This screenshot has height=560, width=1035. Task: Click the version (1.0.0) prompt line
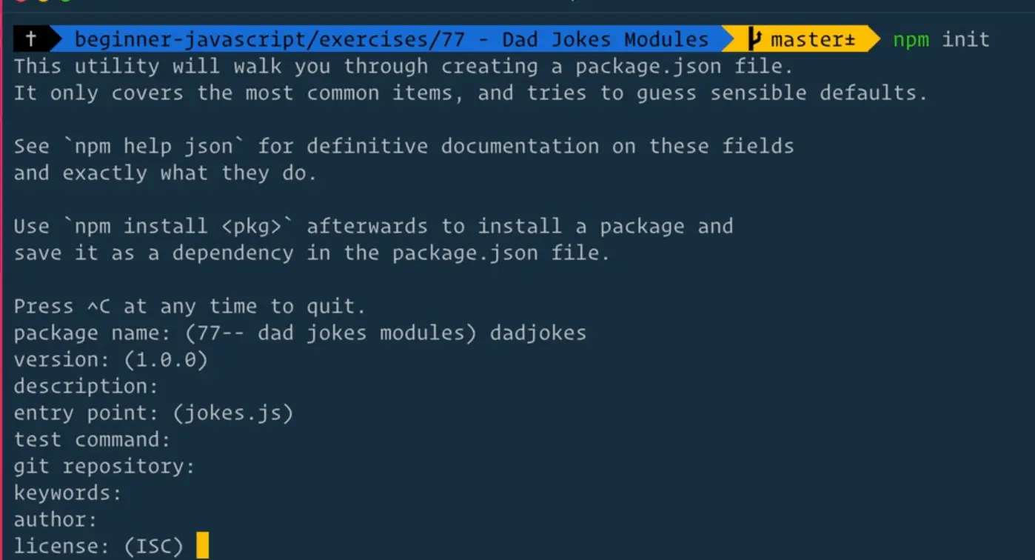pos(111,359)
